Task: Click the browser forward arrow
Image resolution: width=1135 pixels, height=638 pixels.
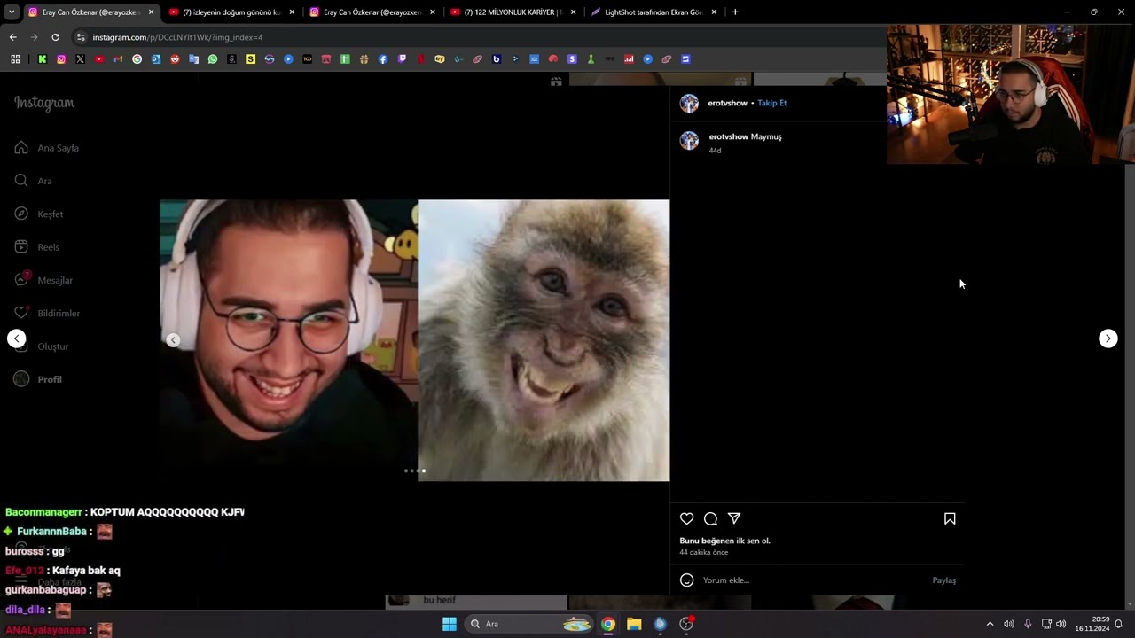Action: 34,37
